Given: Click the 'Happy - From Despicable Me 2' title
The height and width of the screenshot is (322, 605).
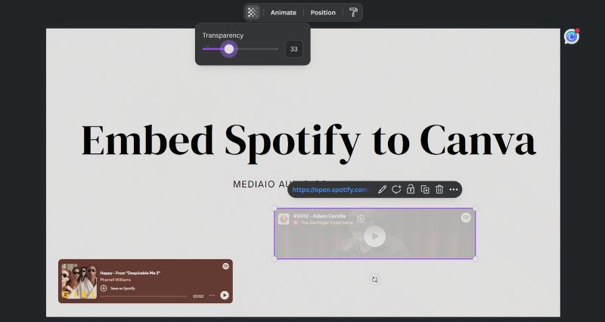Looking at the screenshot, I should 130,273.
